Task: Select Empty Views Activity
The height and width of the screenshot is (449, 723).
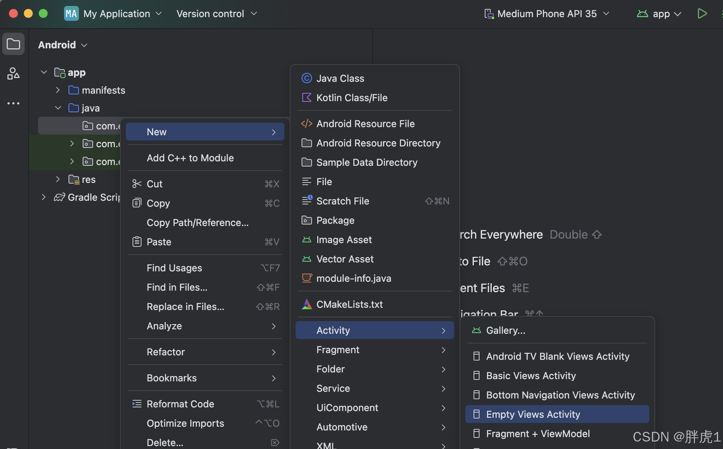Action: coord(533,414)
